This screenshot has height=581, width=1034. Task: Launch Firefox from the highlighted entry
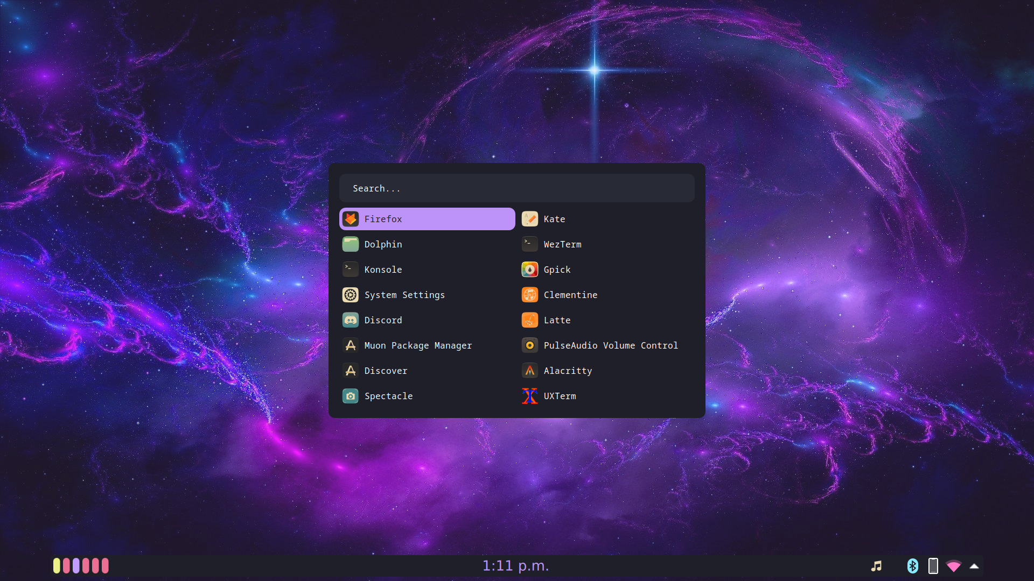click(x=427, y=219)
